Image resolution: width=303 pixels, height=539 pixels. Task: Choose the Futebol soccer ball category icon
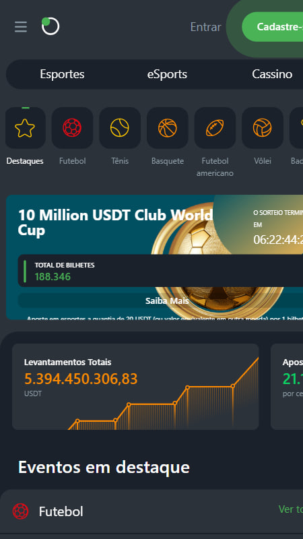[x=72, y=128]
